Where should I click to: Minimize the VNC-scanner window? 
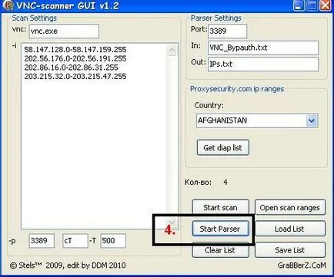(x=299, y=5)
